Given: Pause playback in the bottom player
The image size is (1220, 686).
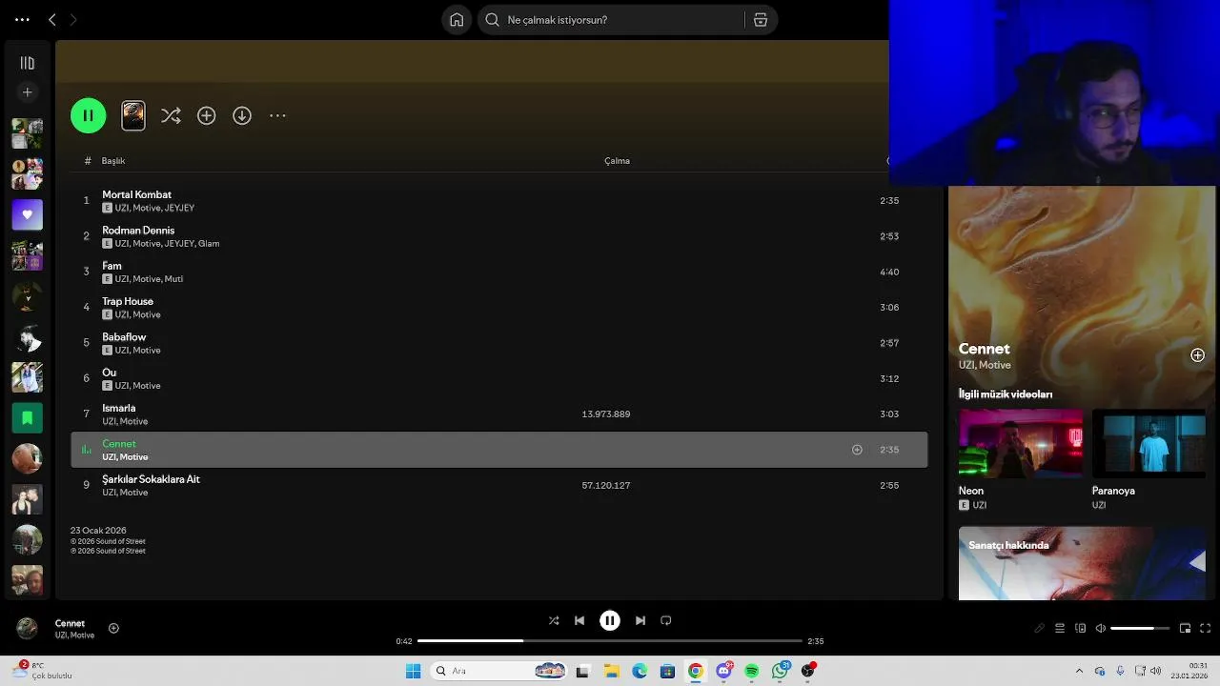Looking at the screenshot, I should click(610, 620).
